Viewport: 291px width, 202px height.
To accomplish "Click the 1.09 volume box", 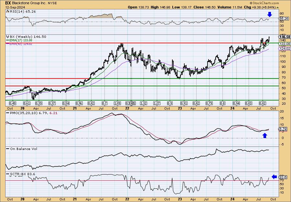I will pyautogui.click(x=117, y=103).
